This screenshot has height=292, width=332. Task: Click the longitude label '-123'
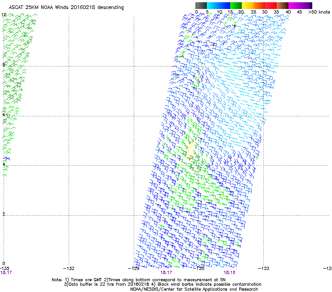tap(263, 269)
